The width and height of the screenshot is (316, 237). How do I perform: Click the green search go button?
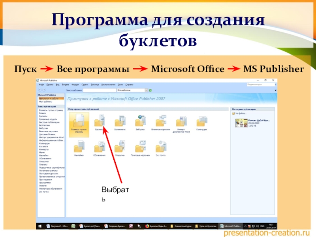pyautogui.click(x=150, y=90)
